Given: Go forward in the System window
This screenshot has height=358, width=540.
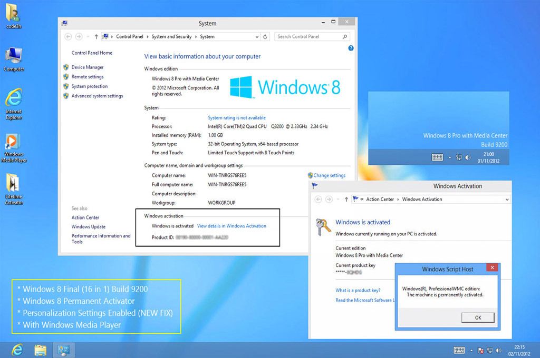Looking at the screenshot, I should (79, 36).
